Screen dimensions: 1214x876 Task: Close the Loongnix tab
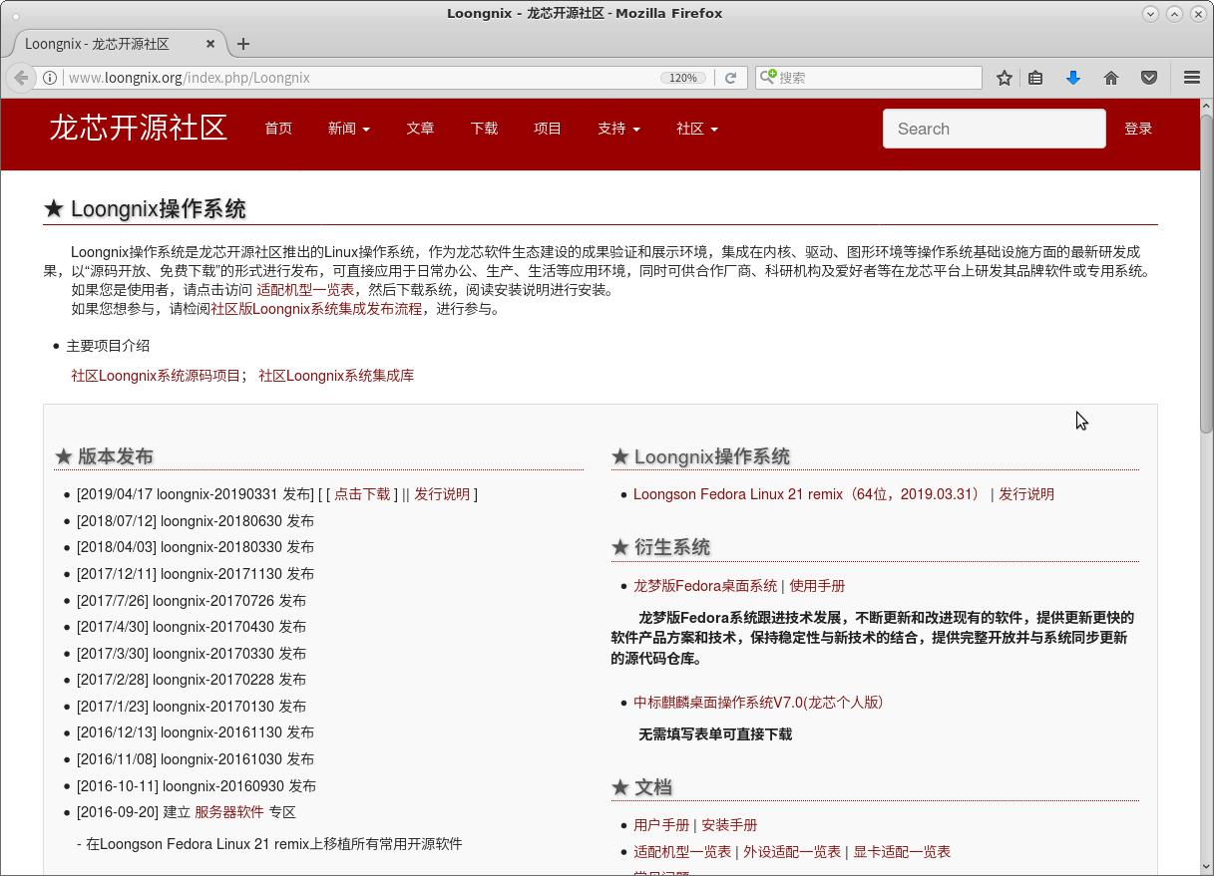pos(210,44)
